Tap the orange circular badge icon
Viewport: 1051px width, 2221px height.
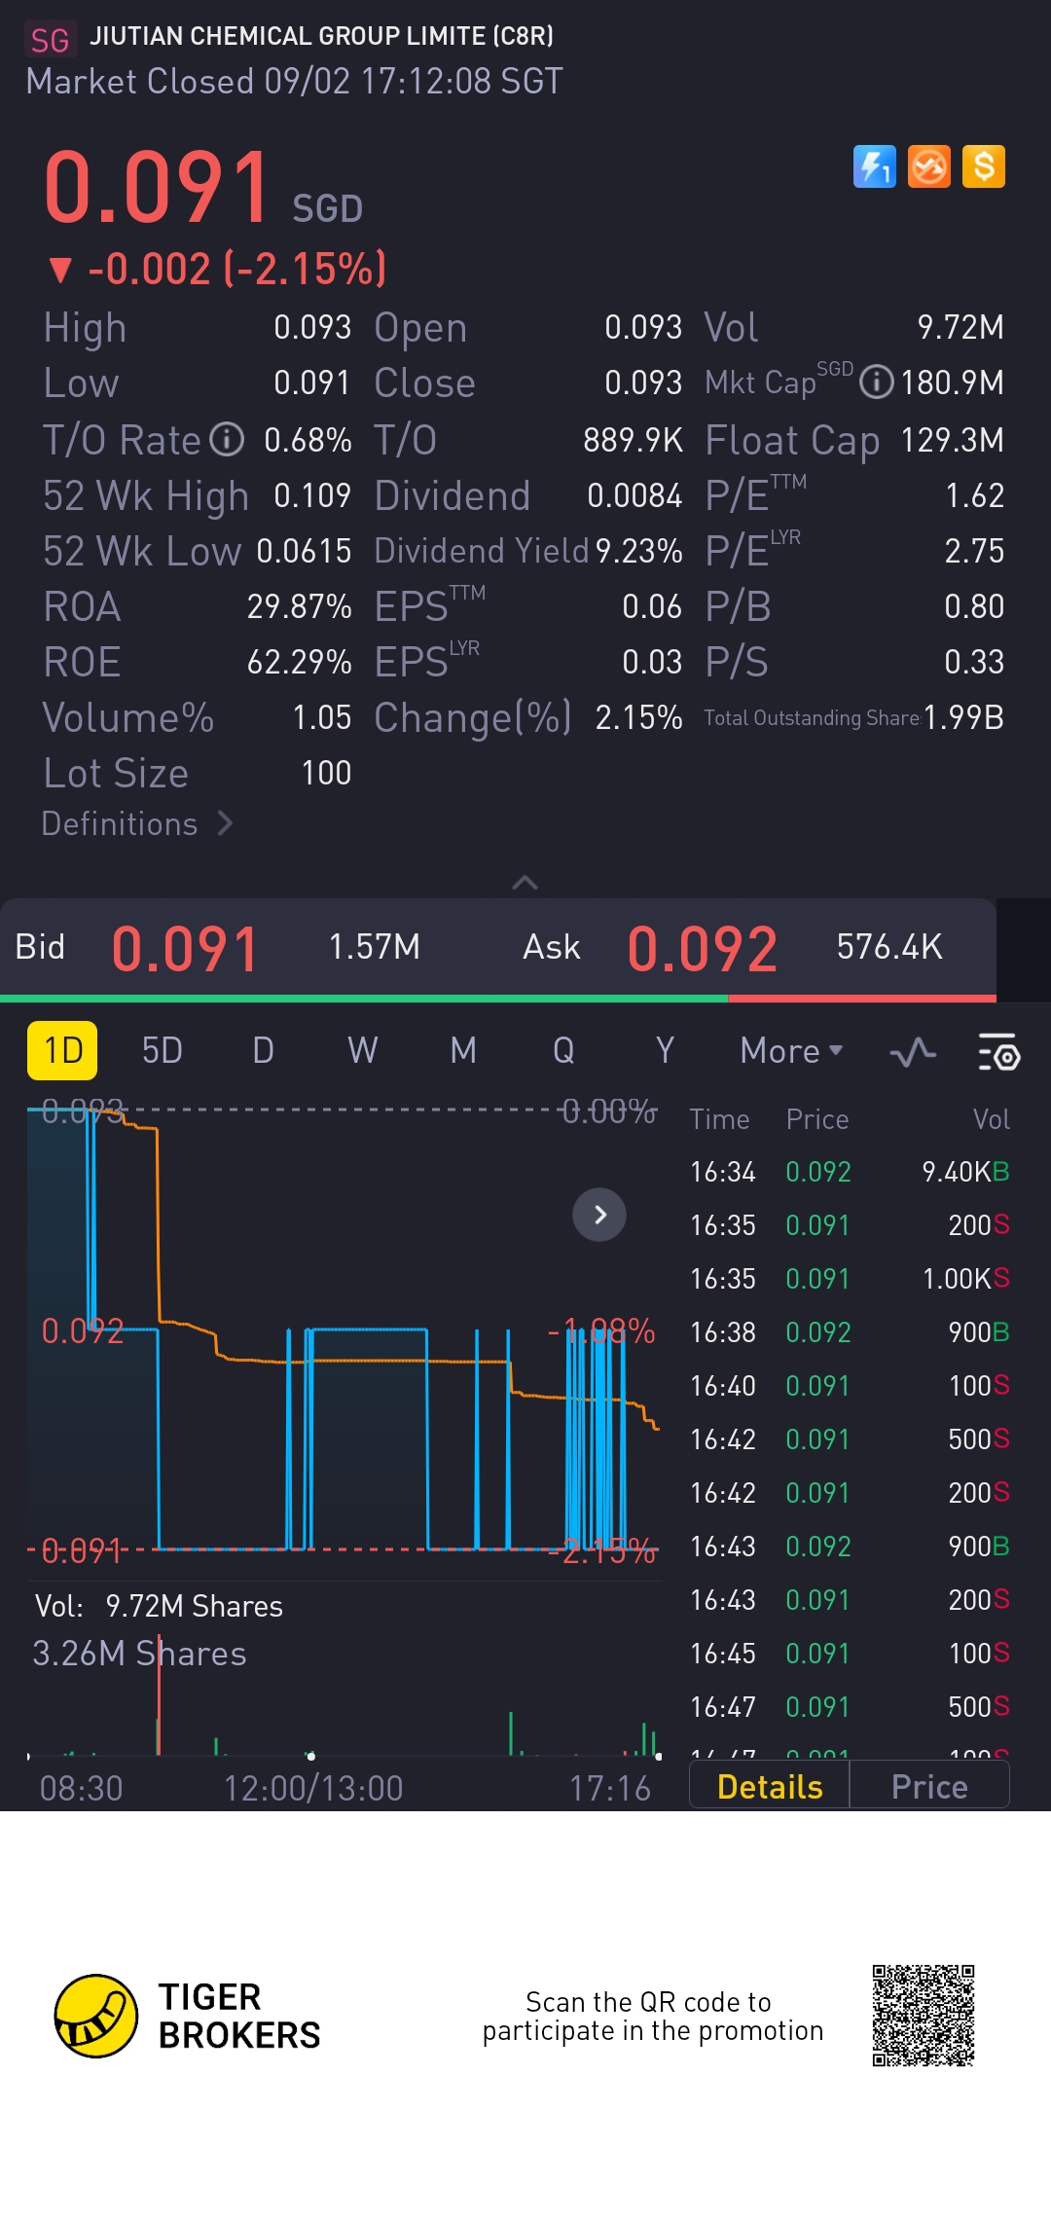click(928, 166)
